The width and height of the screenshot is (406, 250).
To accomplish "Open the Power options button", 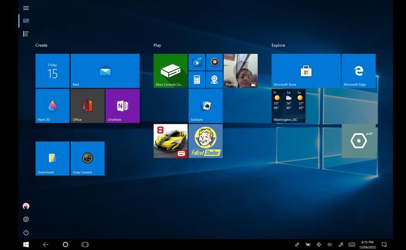I will (x=26, y=233).
